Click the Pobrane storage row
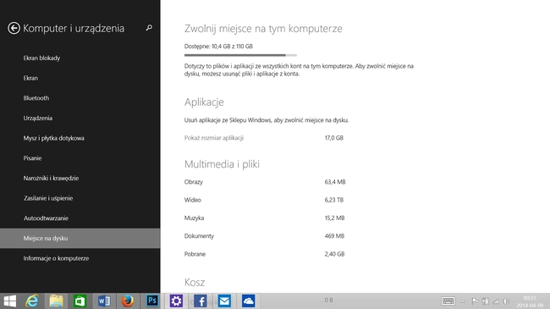 coord(265,254)
